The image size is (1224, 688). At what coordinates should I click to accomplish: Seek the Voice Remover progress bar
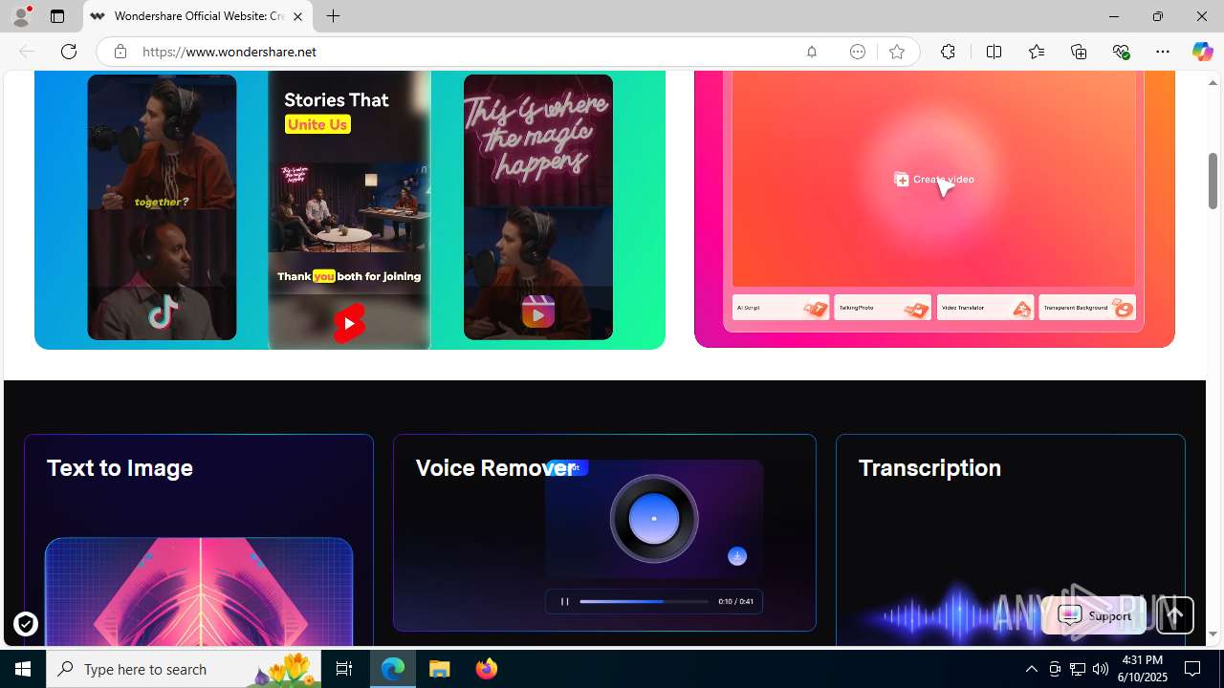click(x=644, y=601)
